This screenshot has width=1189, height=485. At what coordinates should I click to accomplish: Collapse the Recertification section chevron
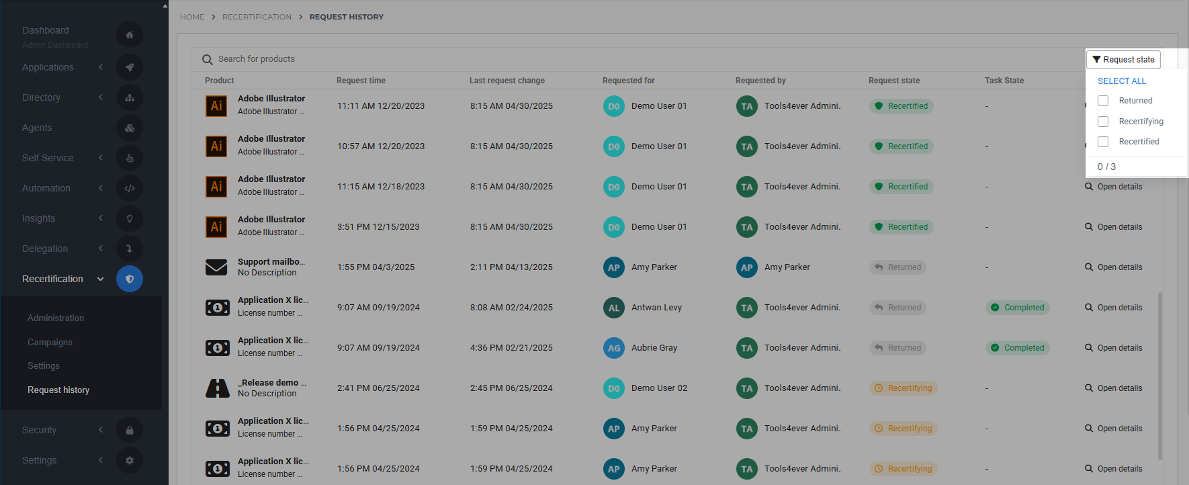[x=101, y=279]
